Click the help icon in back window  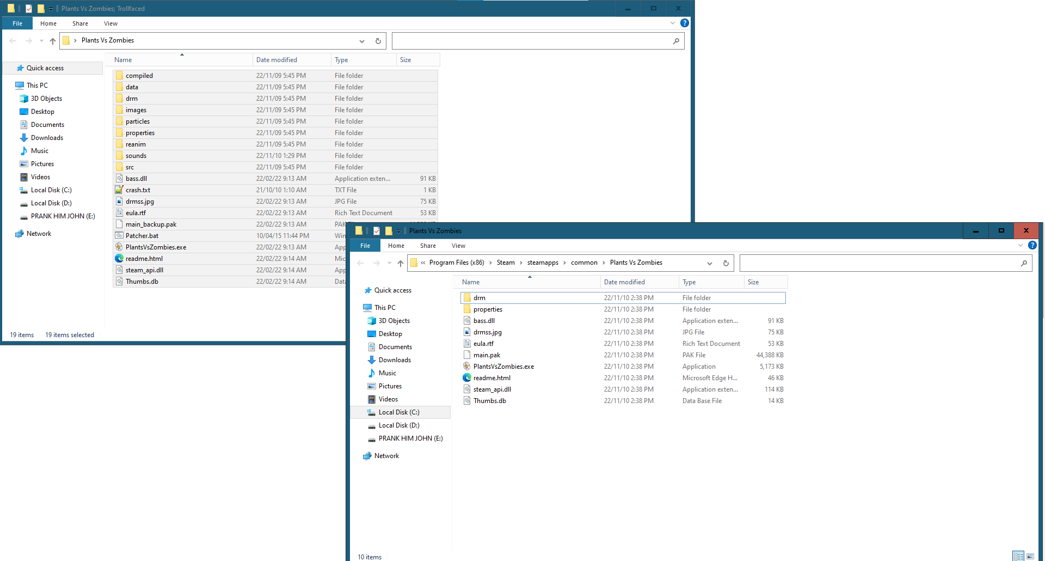685,23
